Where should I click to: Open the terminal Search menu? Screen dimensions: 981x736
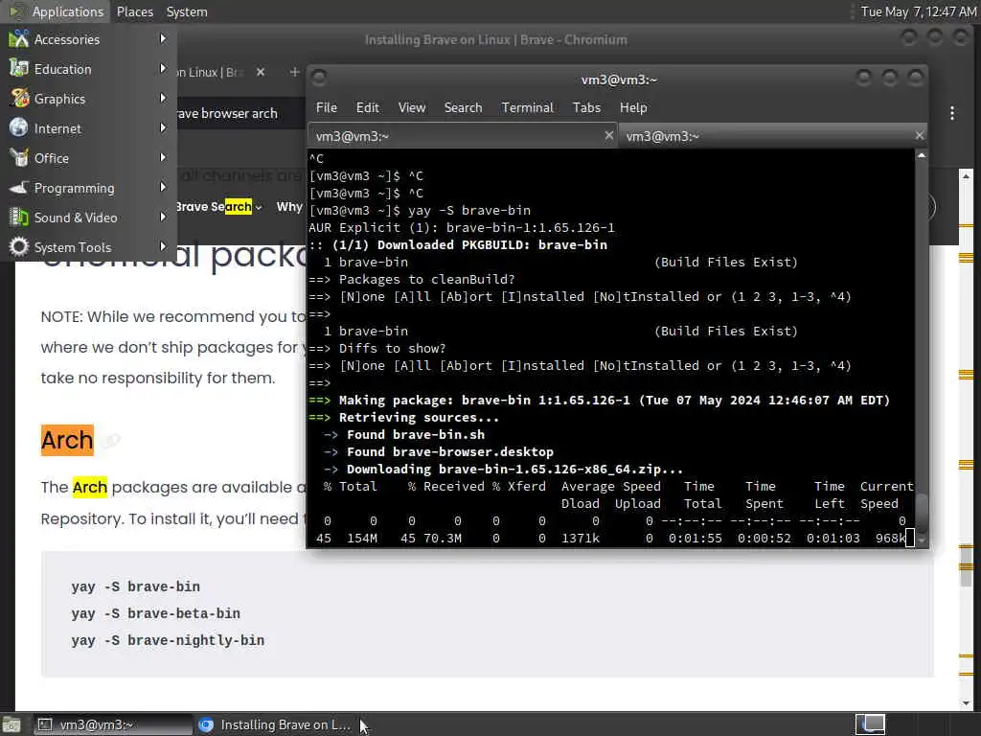463,107
